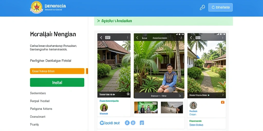
Task: Click the play arrow in the middle screenshot's bottom bar
Action: (180, 96)
